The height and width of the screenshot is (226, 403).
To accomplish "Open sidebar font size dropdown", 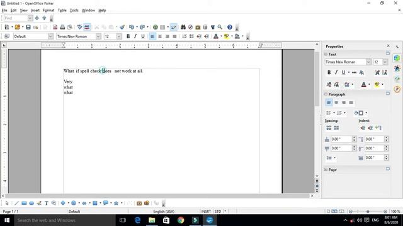I will point(385,62).
